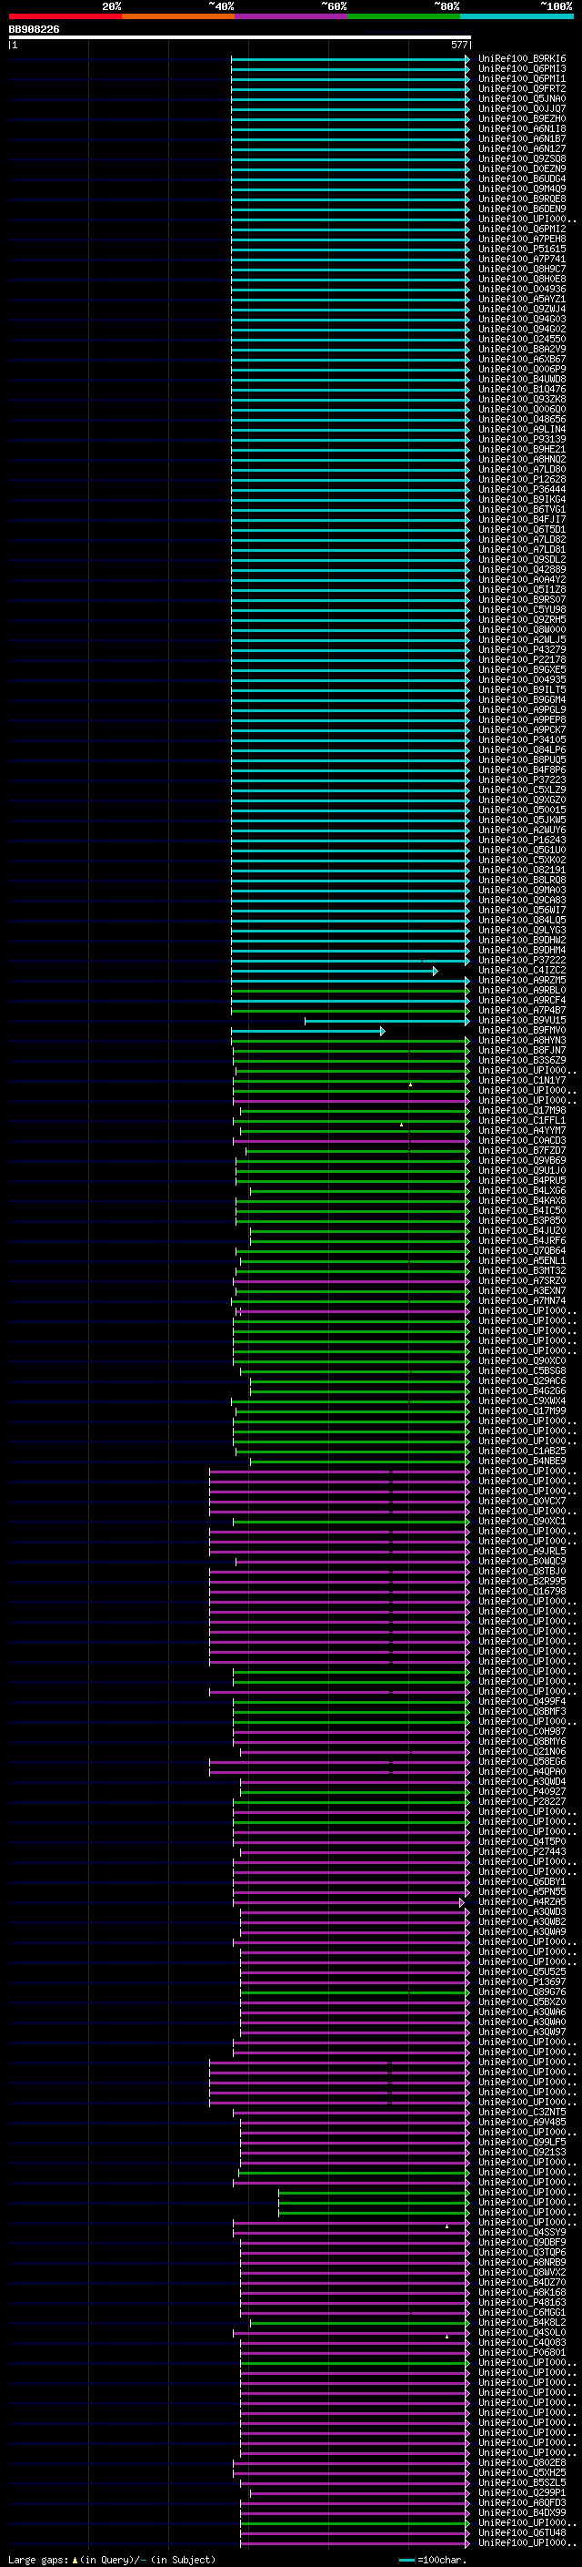Image resolution: width=582 pixels, height=2567 pixels.
Task: Open the UniRef100_P06801 entry
Action: coord(522,2353)
